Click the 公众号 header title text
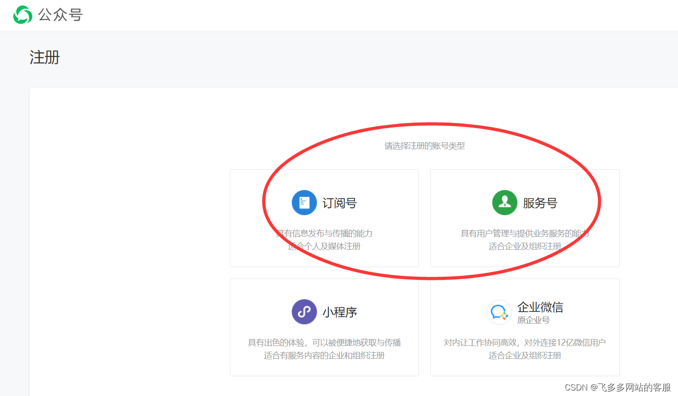The height and width of the screenshot is (396, 678). point(60,15)
